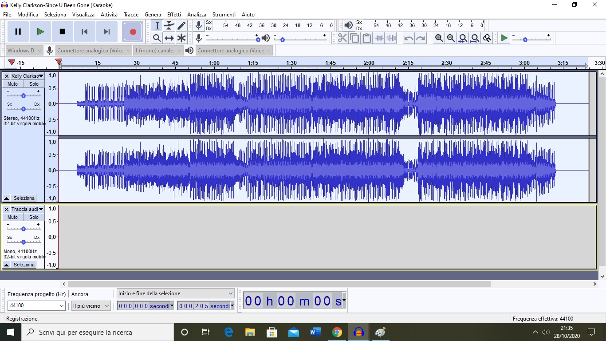Click the horizontal scrollbar below the tracks
The width and height of the screenshot is (606, 341).
279,284
